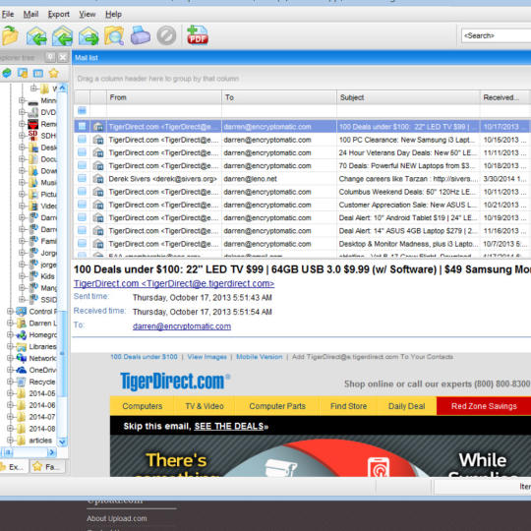Click the favorites star in tree toolbar
Screen dimensions: 531x531
[53, 73]
